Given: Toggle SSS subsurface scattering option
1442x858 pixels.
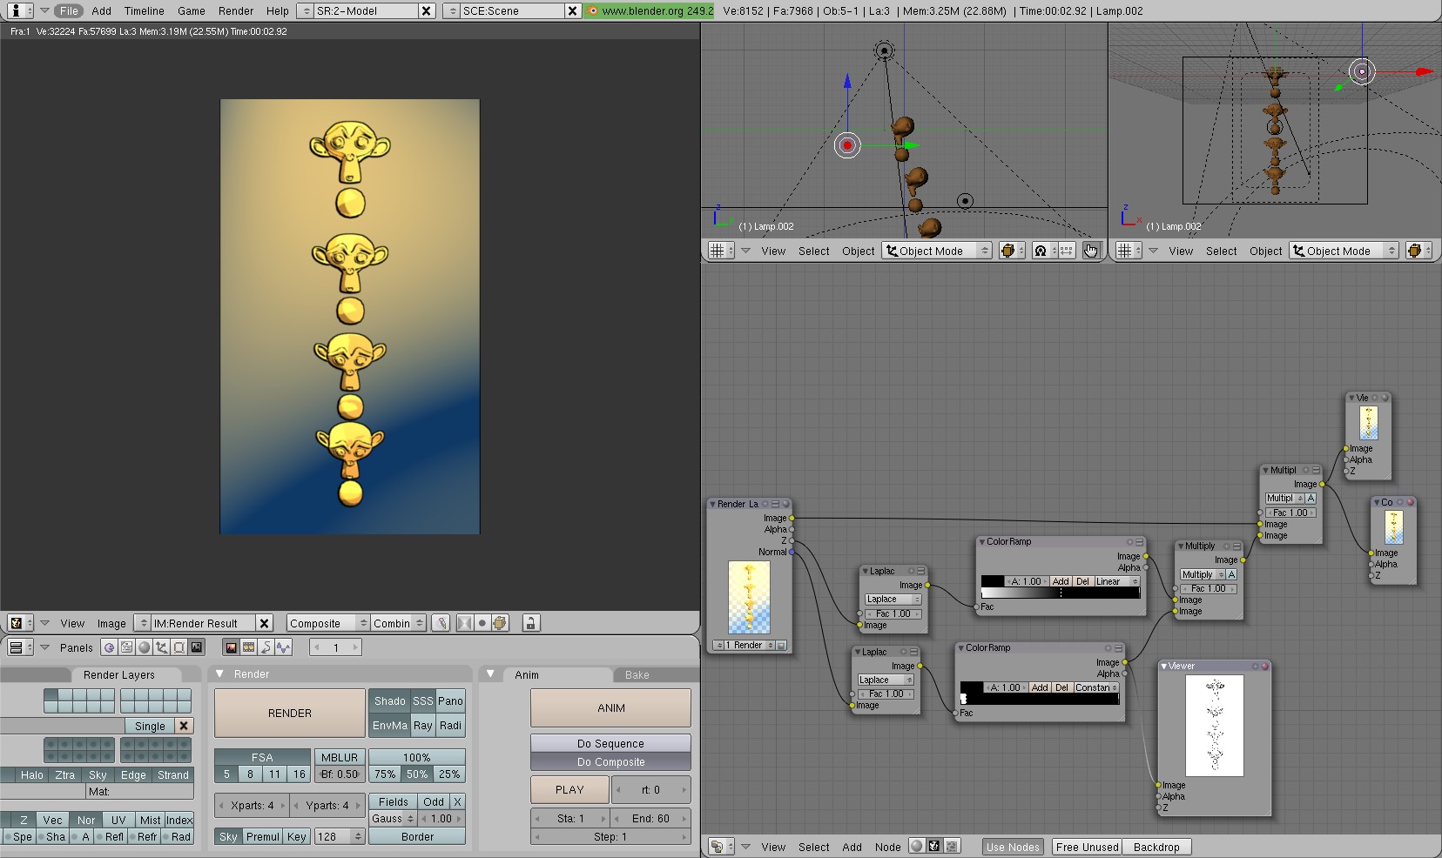Looking at the screenshot, I should 422,700.
